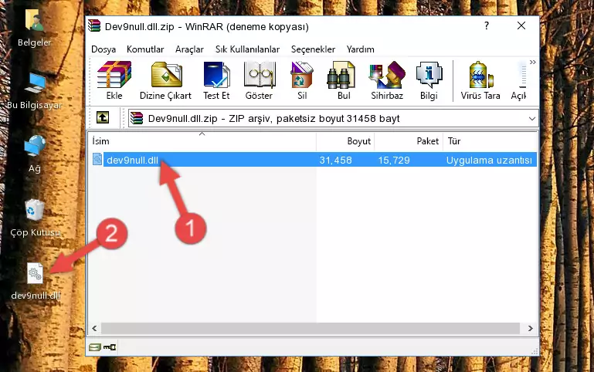Expand the hidden toolbar items chevron
This screenshot has height=372, width=594.
click(533, 62)
